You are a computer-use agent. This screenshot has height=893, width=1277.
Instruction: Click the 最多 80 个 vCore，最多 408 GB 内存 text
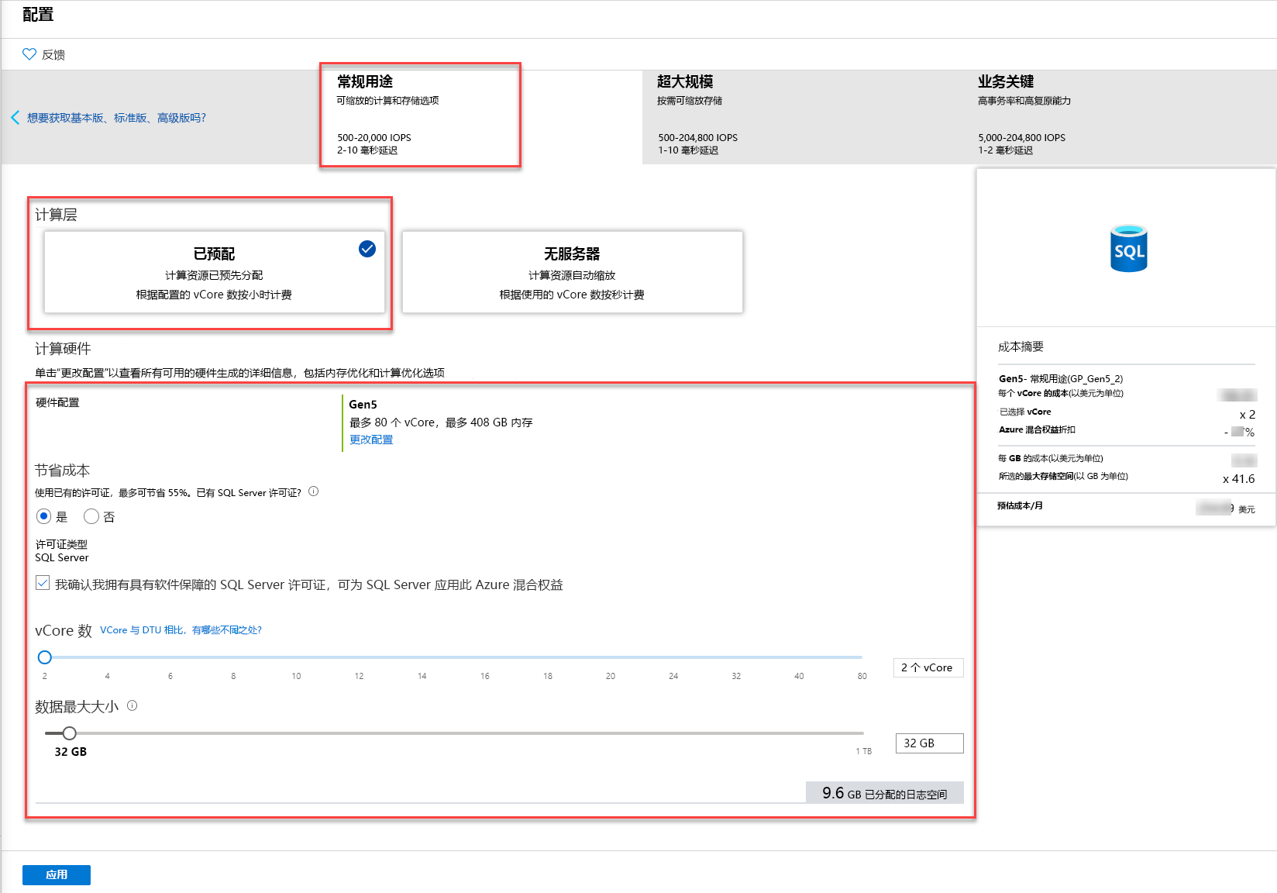(x=441, y=422)
